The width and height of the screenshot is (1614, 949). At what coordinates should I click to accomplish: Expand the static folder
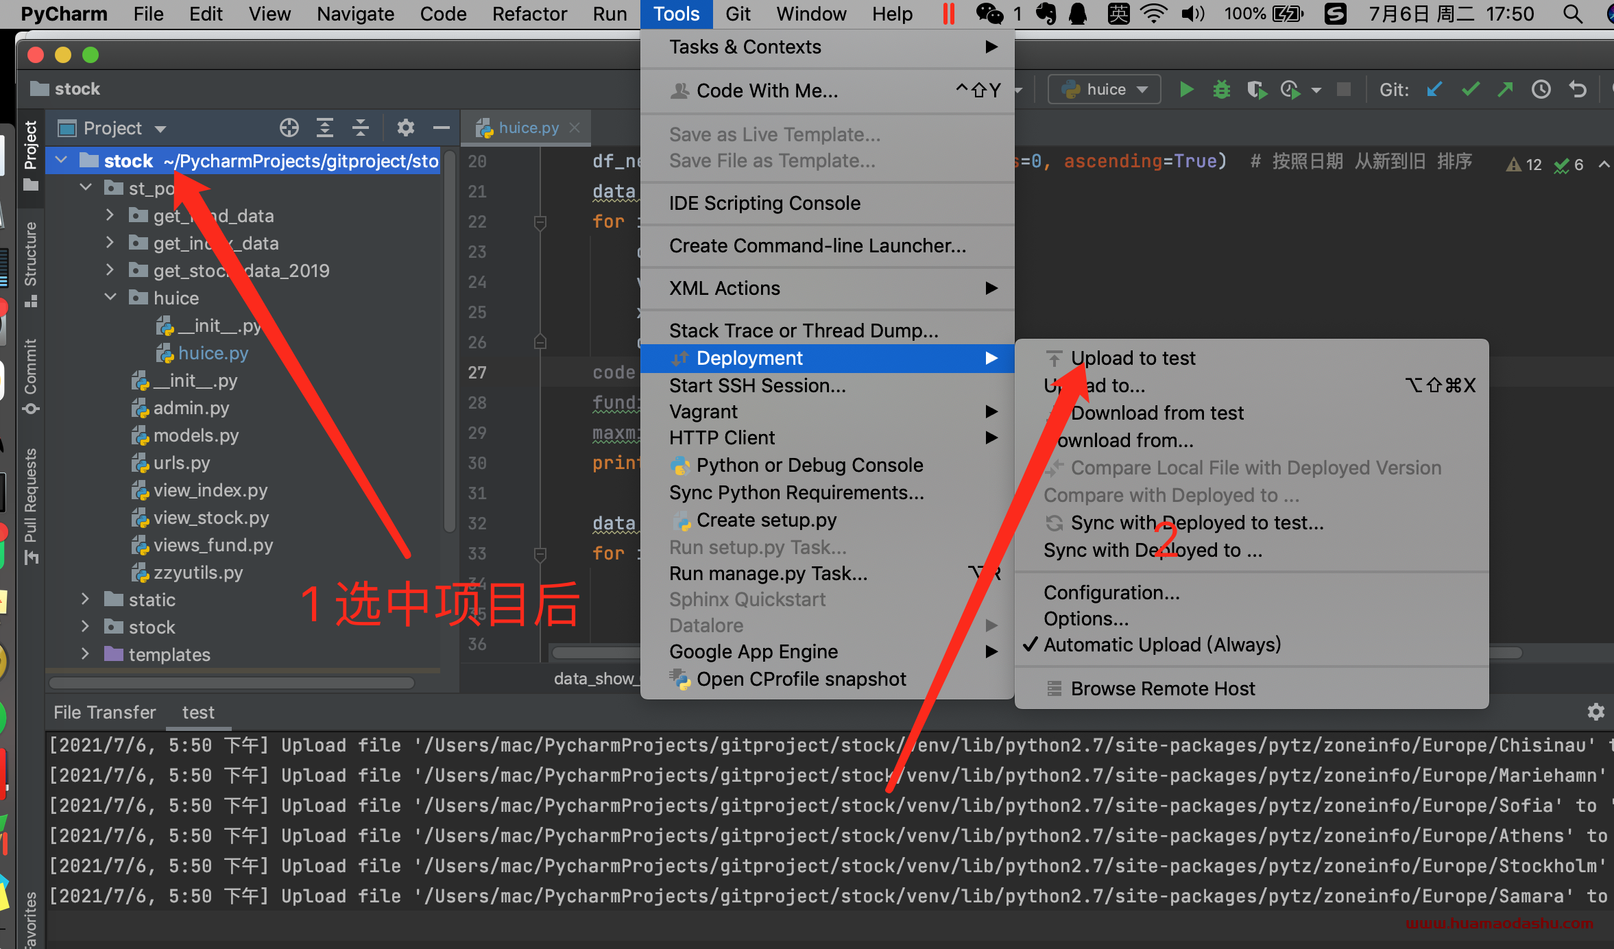[x=86, y=599]
